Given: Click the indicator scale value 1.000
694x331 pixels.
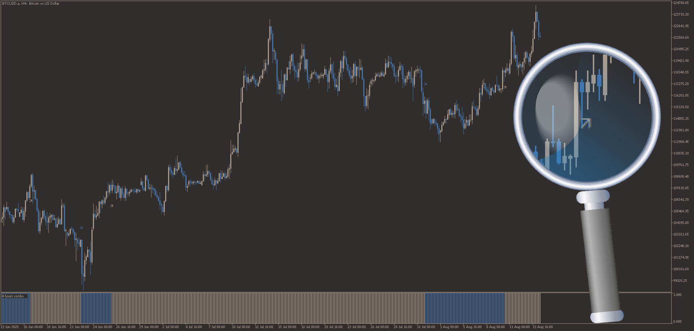Looking at the screenshot, I should pyautogui.click(x=677, y=295).
